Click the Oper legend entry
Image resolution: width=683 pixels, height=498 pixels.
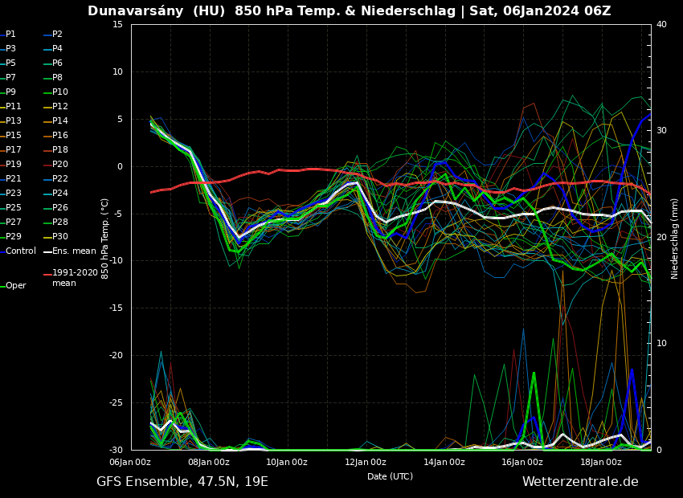pyautogui.click(x=15, y=286)
